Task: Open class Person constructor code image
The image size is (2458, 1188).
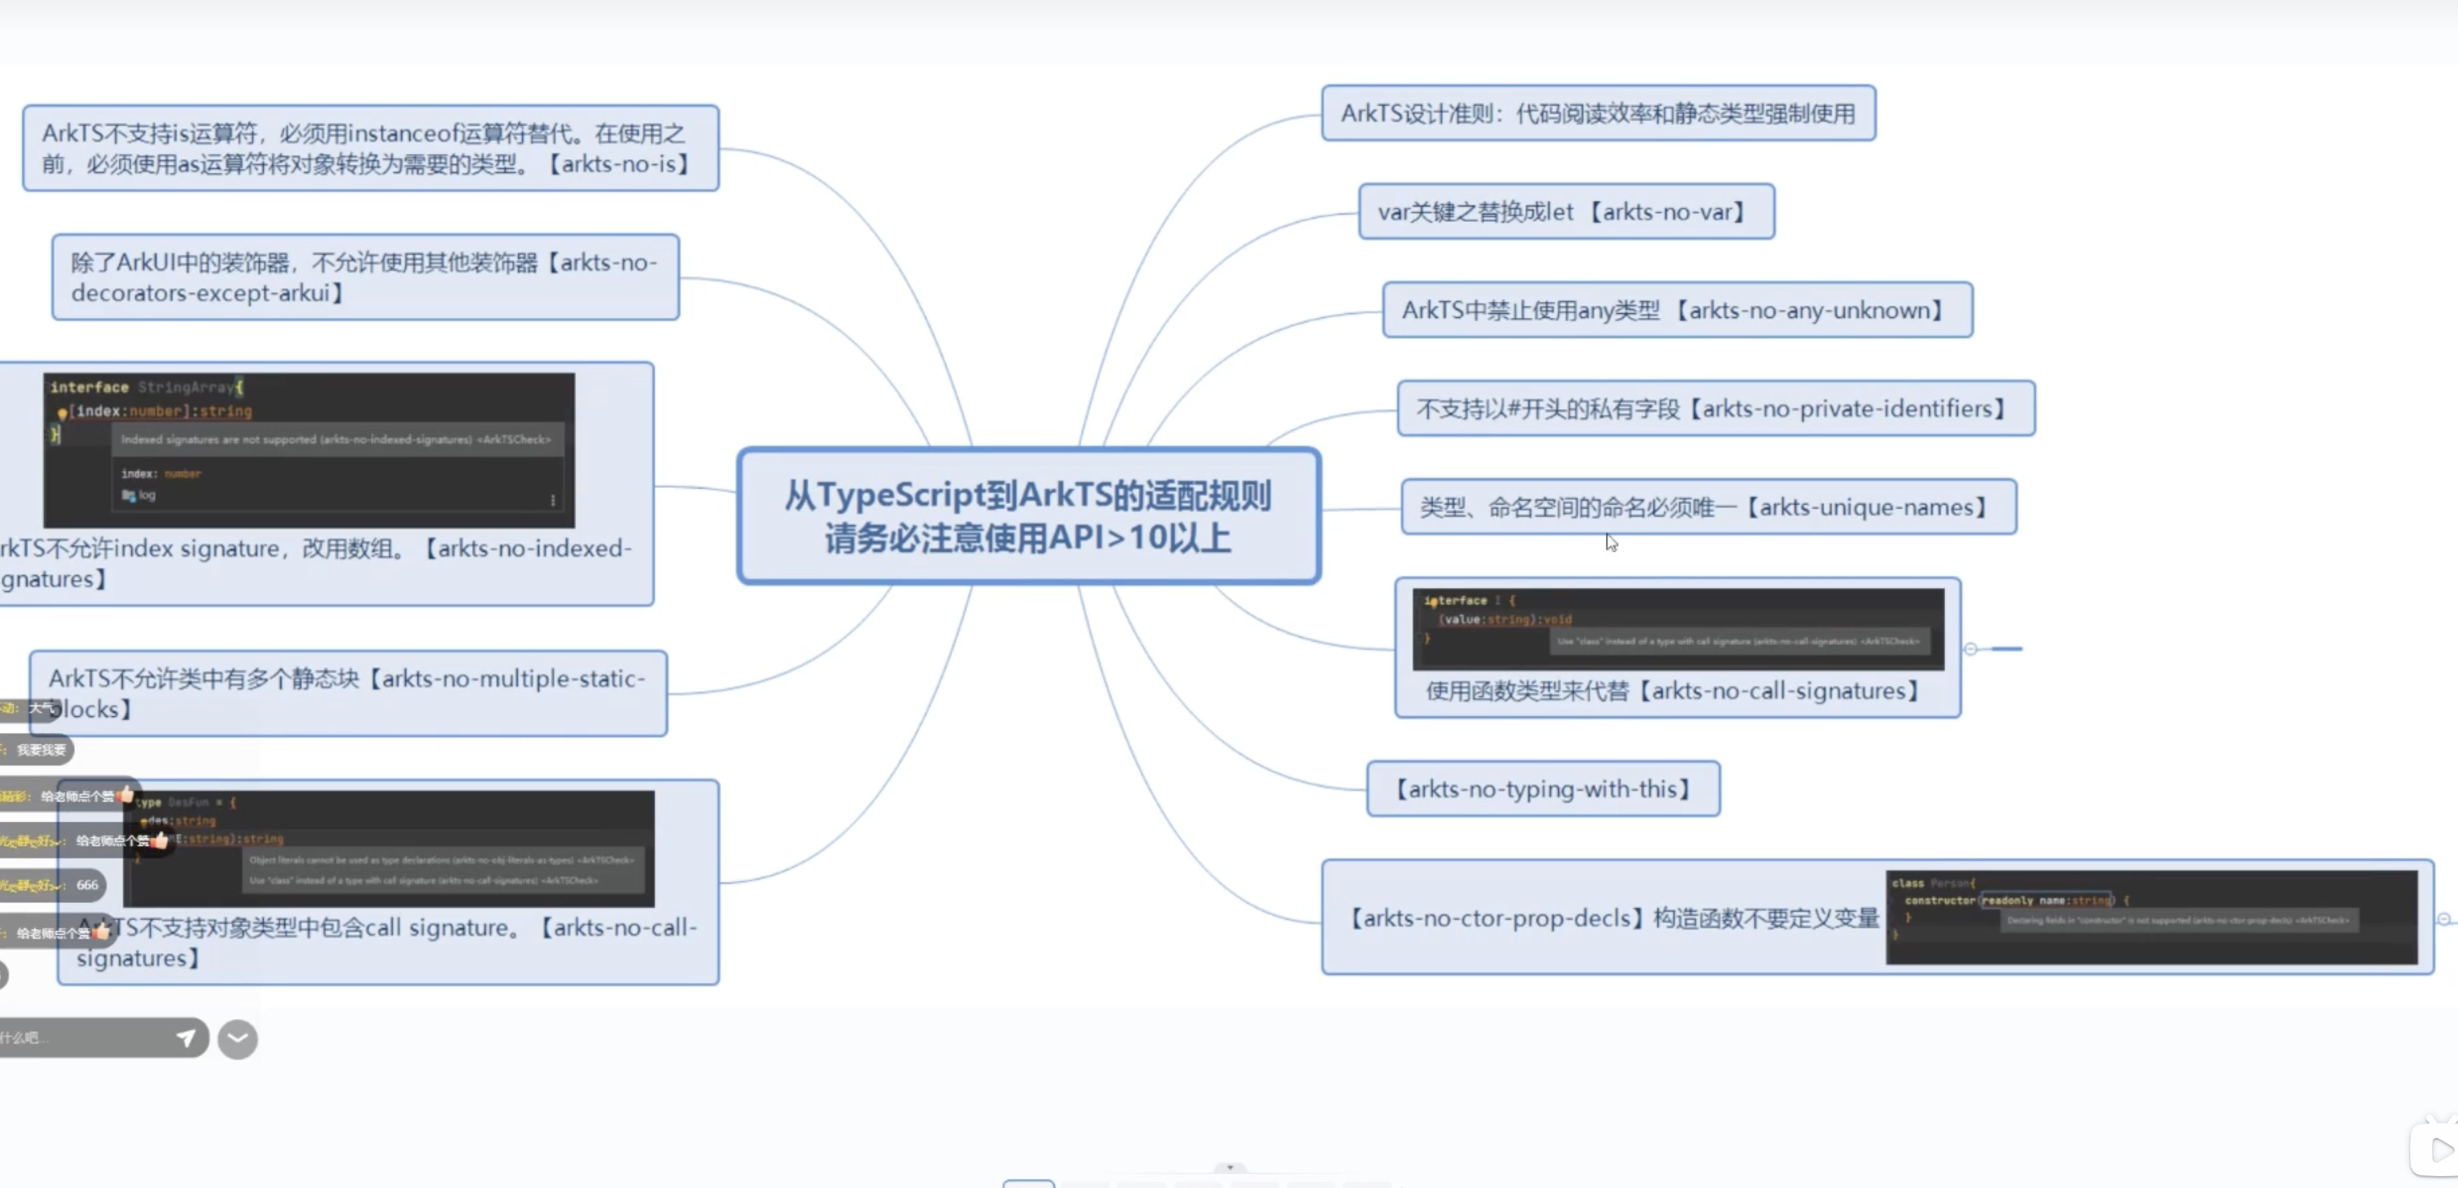Action: (x=2151, y=917)
